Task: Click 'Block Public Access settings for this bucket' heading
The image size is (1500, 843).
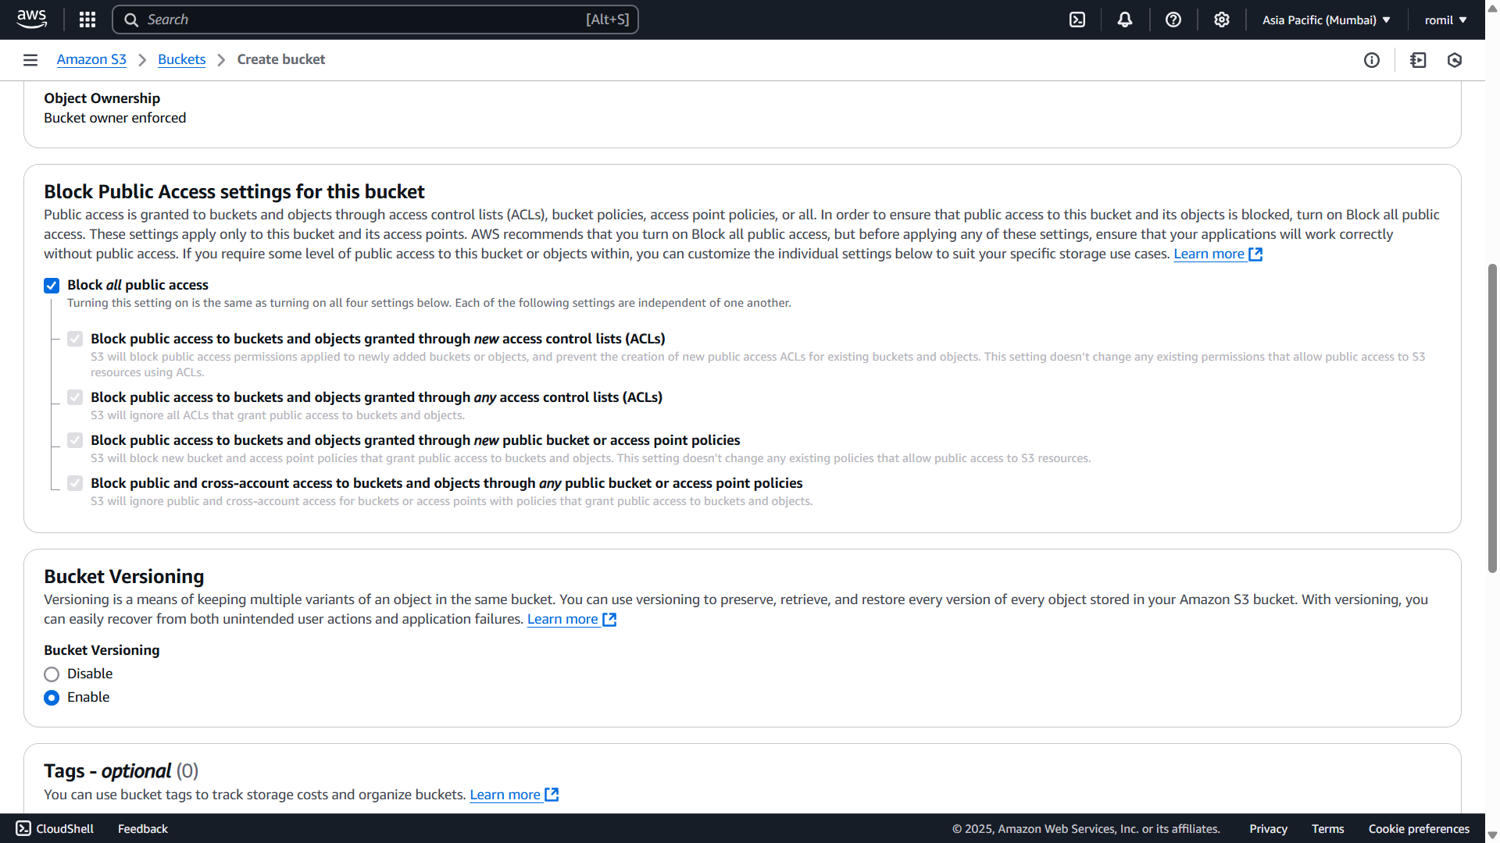Action: point(234,192)
